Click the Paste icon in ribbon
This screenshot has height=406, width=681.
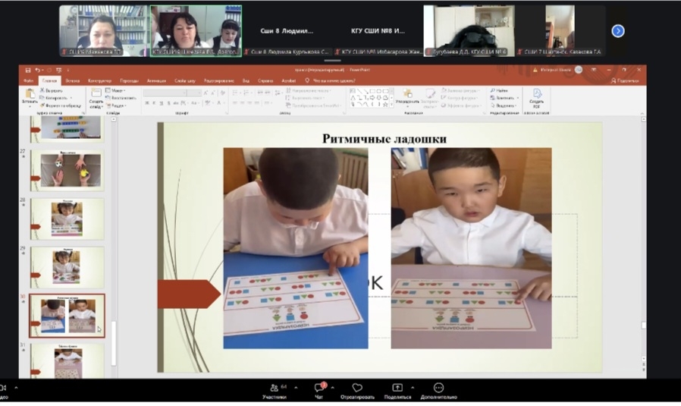click(30, 95)
